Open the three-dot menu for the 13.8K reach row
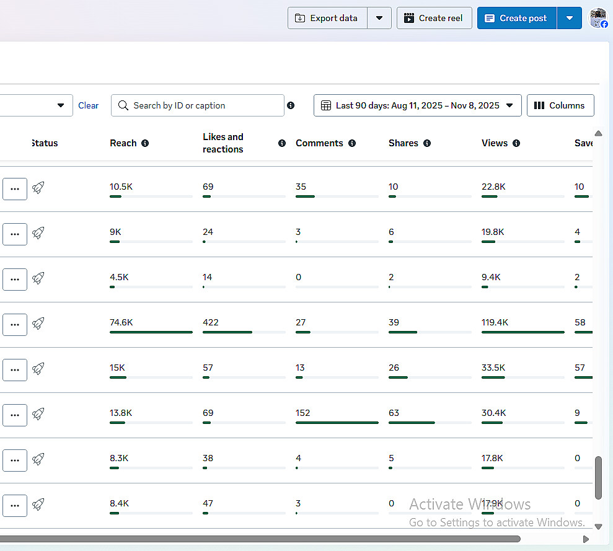613x551 pixels. point(15,415)
